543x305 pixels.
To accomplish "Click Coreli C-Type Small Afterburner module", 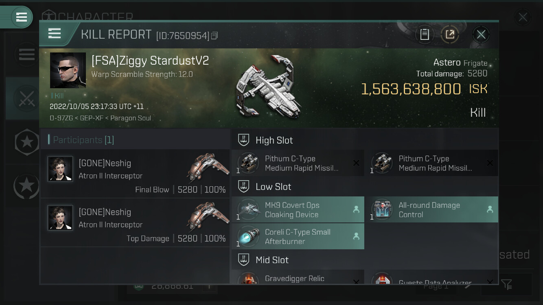I will (298, 237).
